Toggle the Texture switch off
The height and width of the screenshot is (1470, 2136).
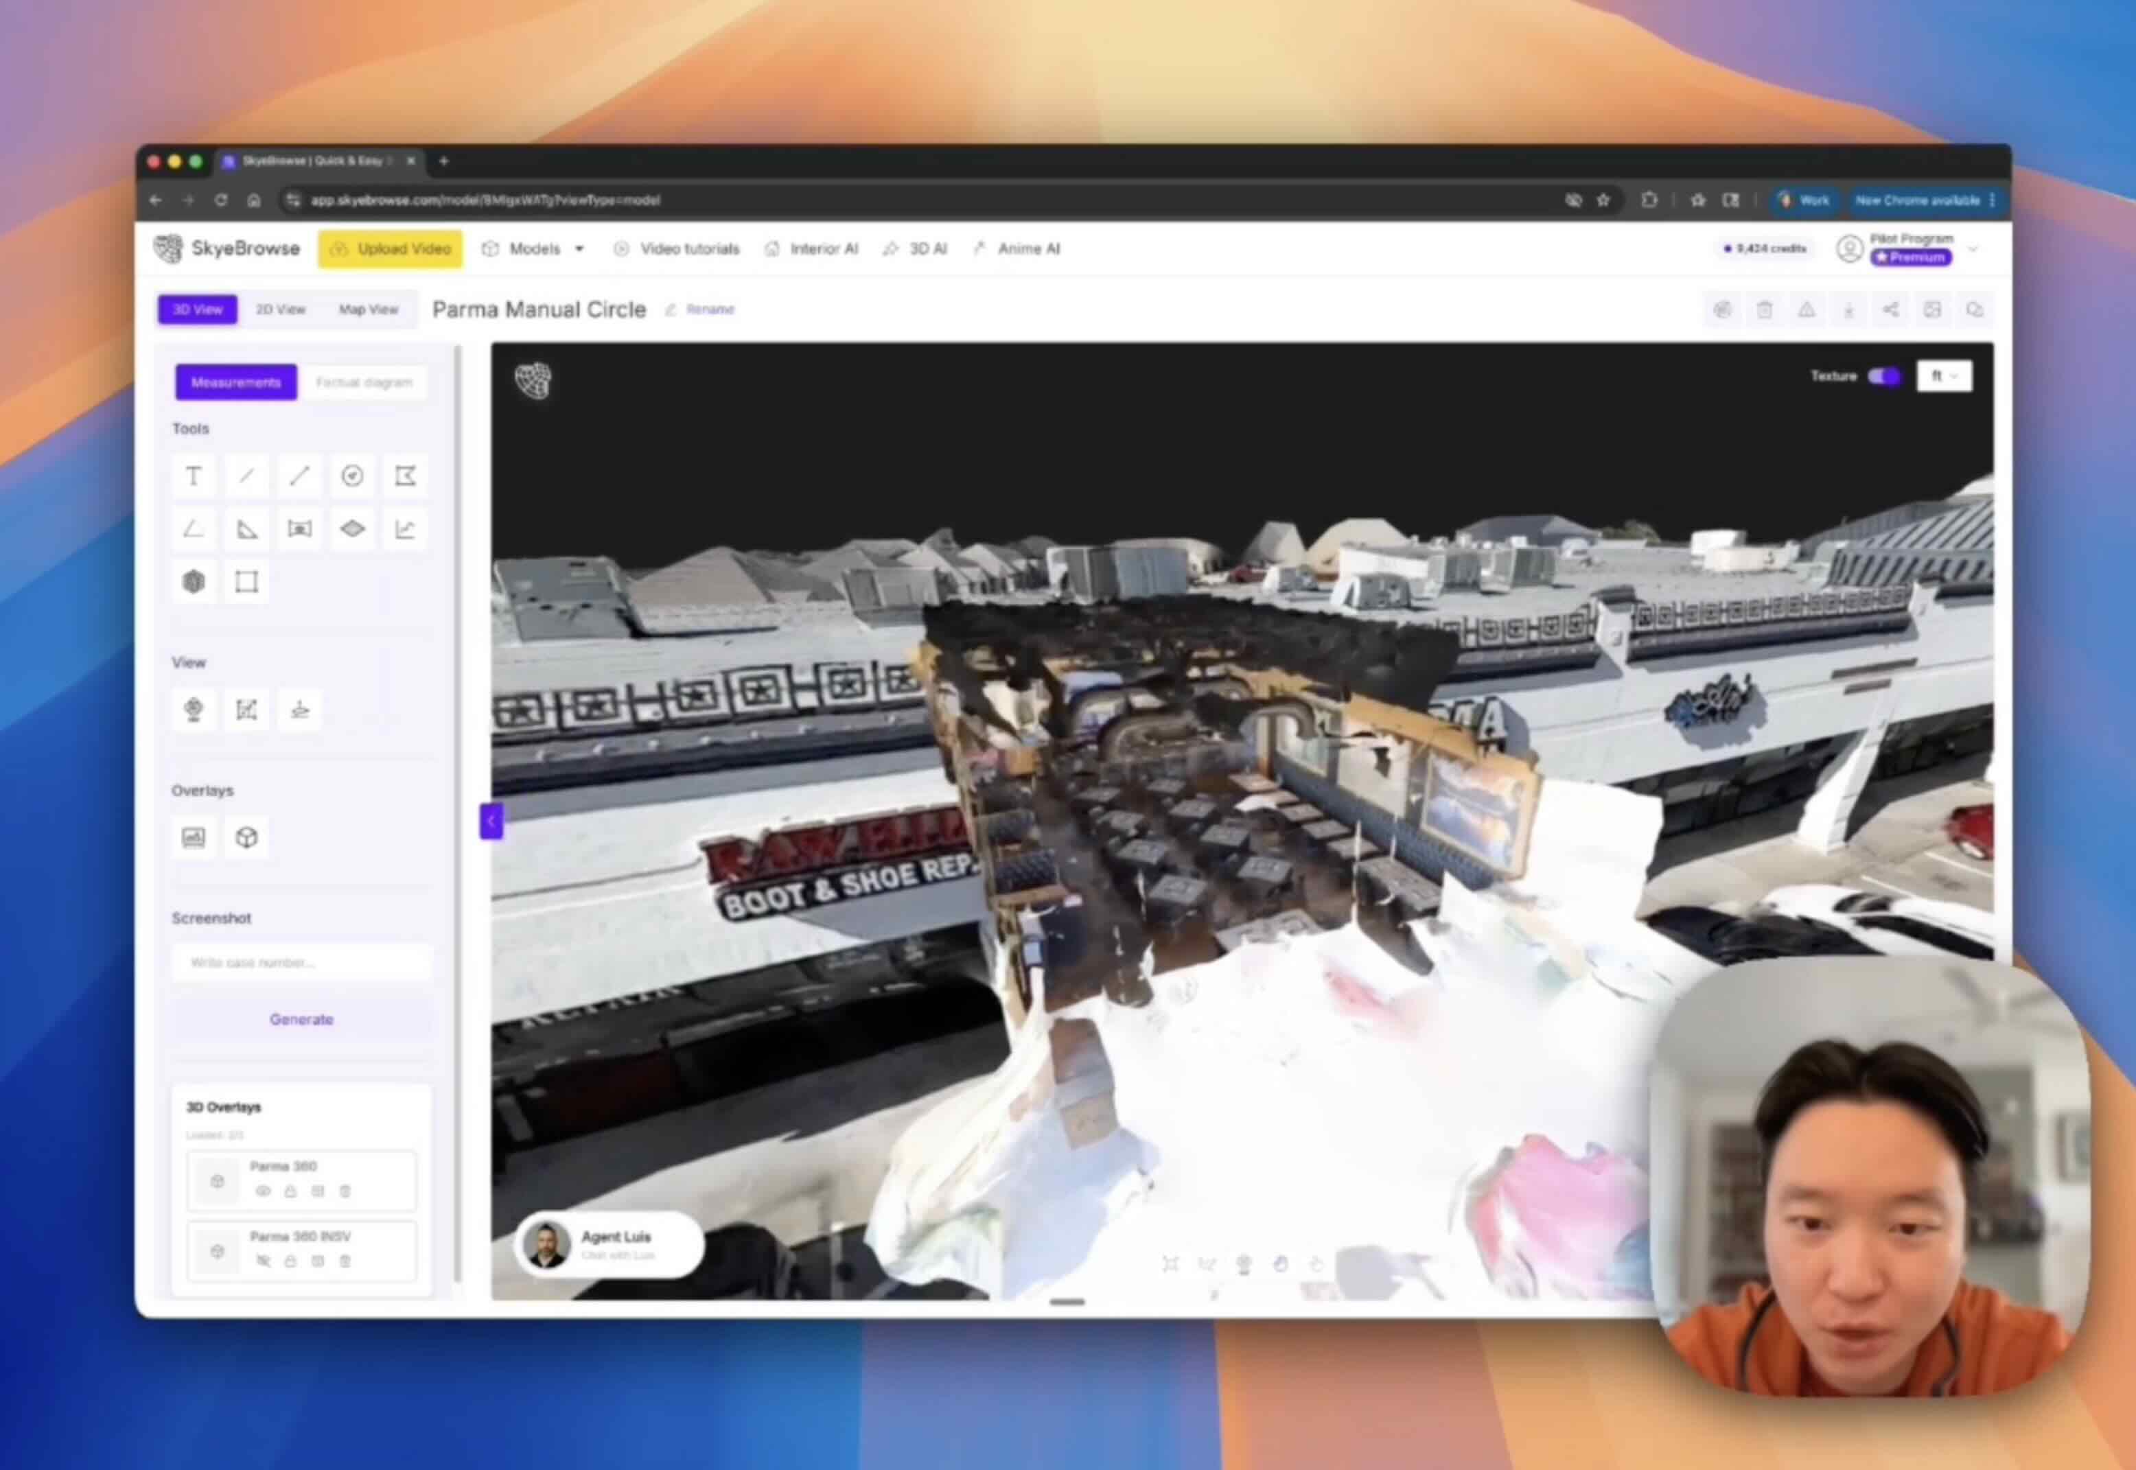point(1883,376)
